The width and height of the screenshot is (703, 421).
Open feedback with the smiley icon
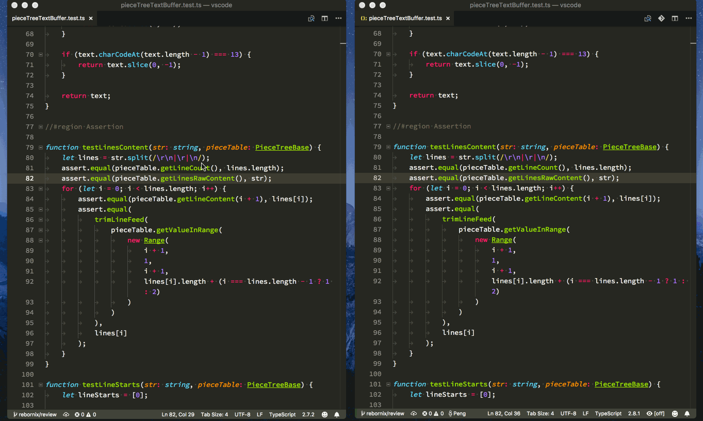click(x=675, y=413)
